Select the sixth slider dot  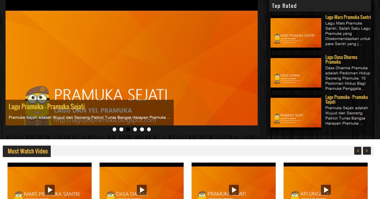coord(149,129)
